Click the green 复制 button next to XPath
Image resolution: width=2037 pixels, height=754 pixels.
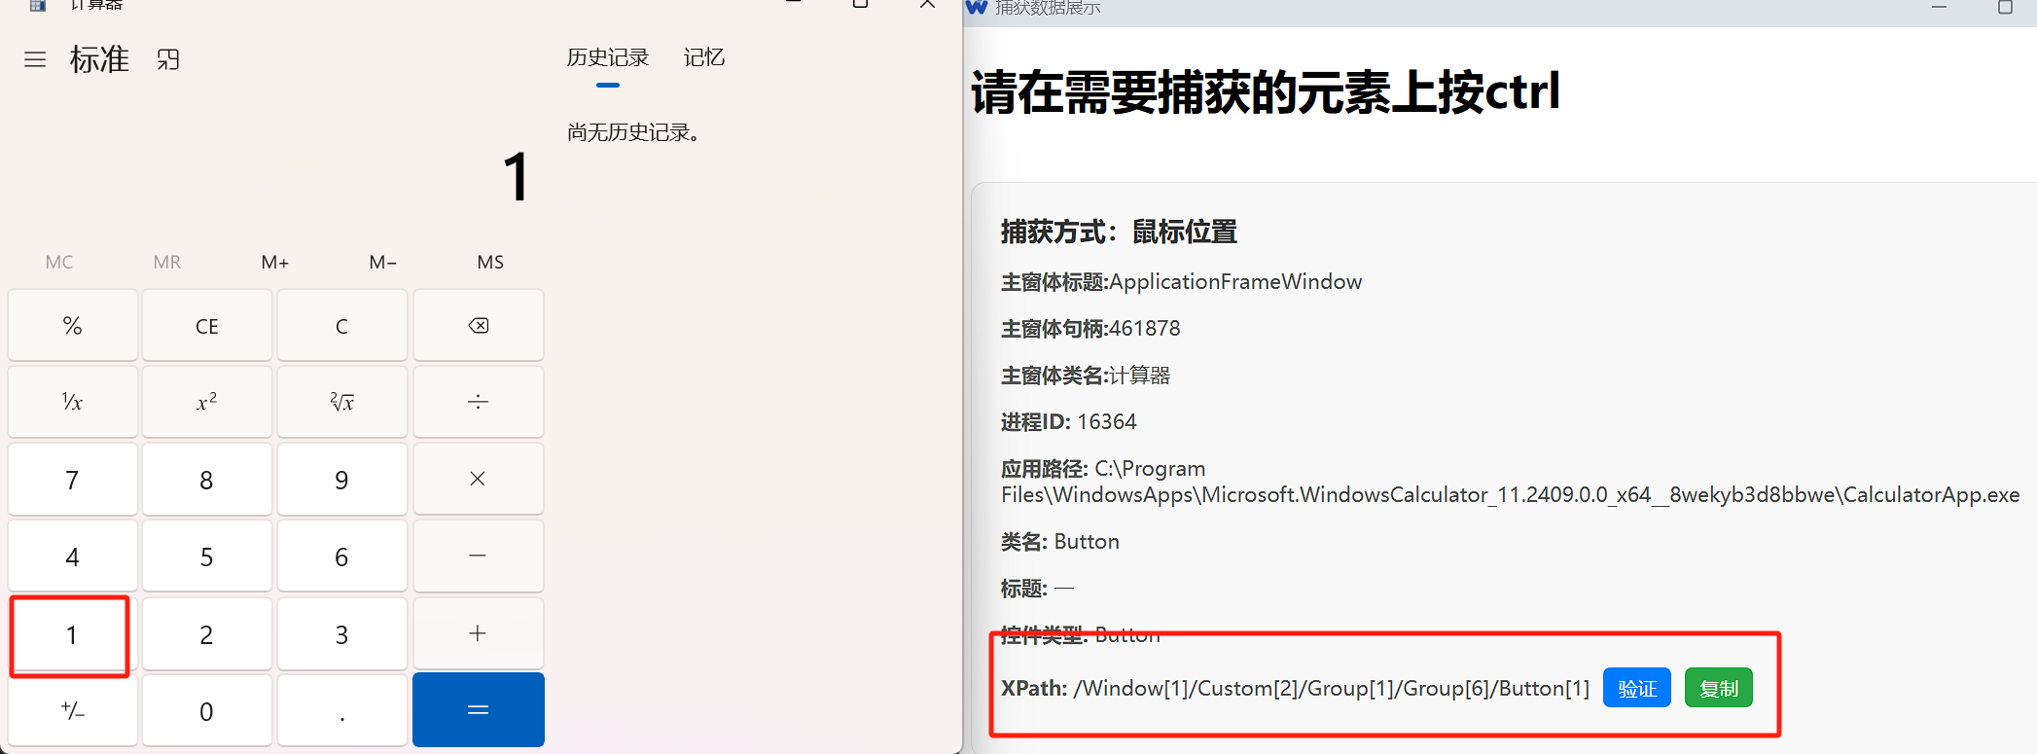coord(1719,688)
